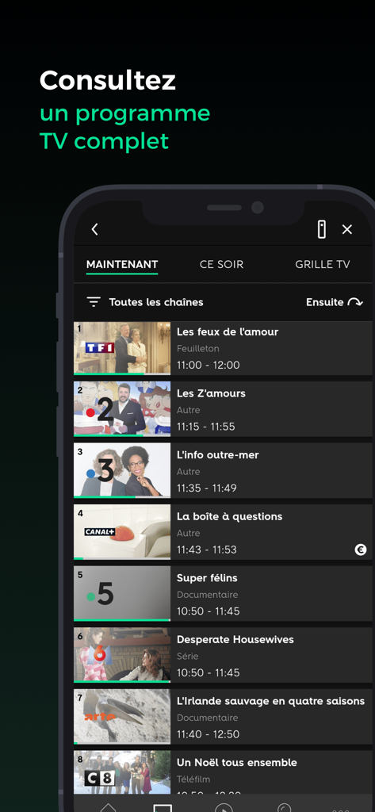Click the Ensuite curved arrow icon
Viewport: 375px width, 812px height.
point(355,302)
